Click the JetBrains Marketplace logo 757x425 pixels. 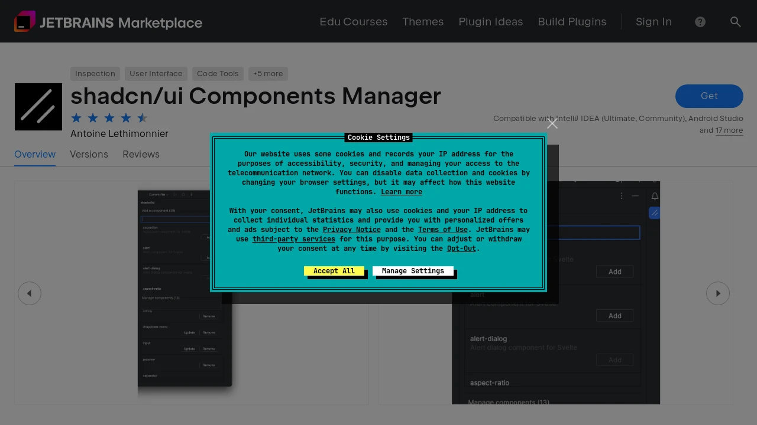(x=108, y=22)
